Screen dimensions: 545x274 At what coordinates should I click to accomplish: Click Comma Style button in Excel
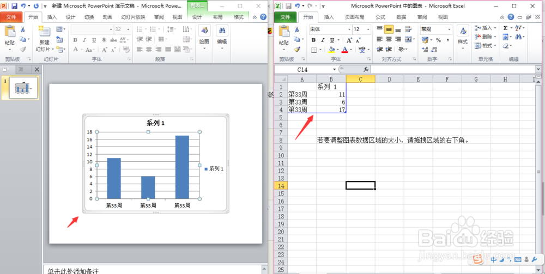point(447,40)
